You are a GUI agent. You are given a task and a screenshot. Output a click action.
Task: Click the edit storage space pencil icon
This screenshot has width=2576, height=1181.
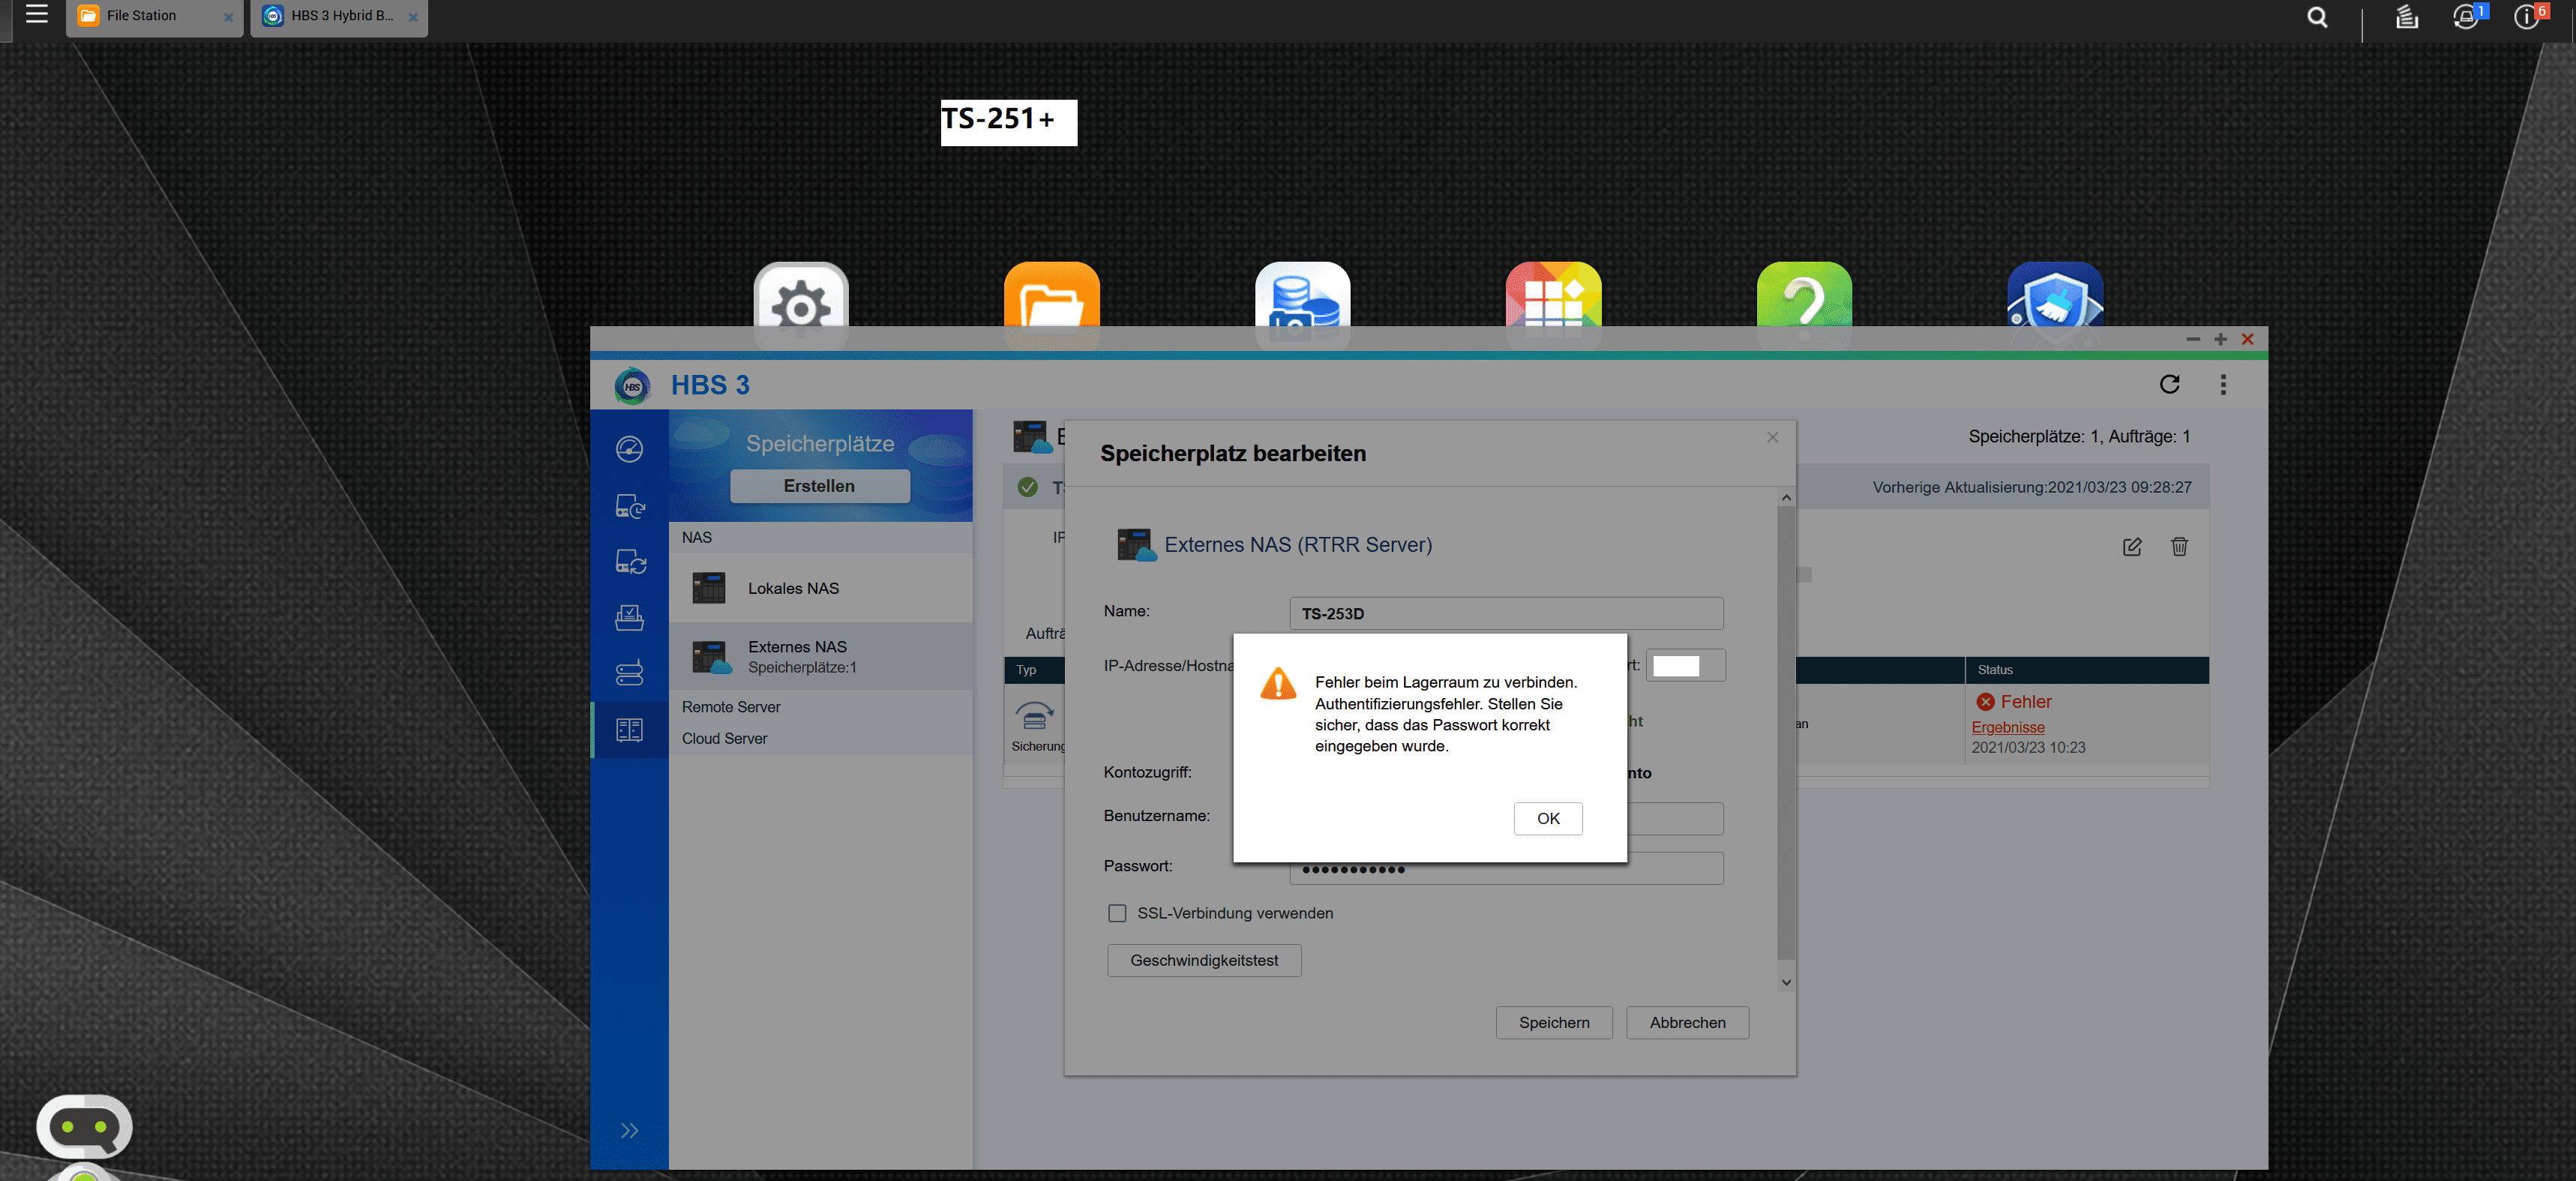(2131, 546)
